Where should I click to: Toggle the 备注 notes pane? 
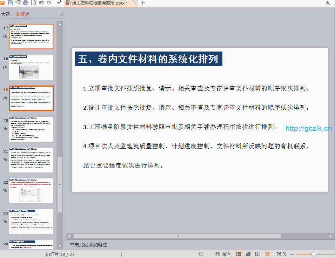(x=223, y=254)
